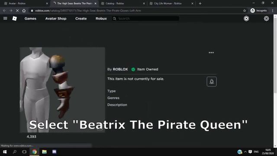The width and height of the screenshot is (277, 156).
Task: Open the Roblox hamburger navigation menu
Action: [5, 18]
